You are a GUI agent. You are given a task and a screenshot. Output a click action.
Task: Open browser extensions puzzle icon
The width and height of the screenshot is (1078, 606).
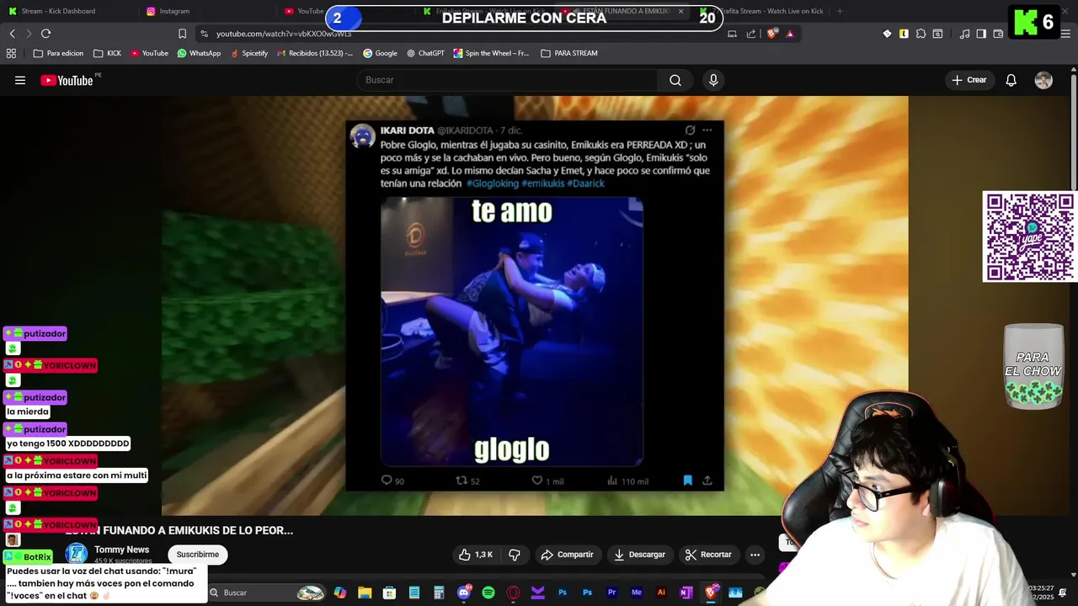[921, 34]
